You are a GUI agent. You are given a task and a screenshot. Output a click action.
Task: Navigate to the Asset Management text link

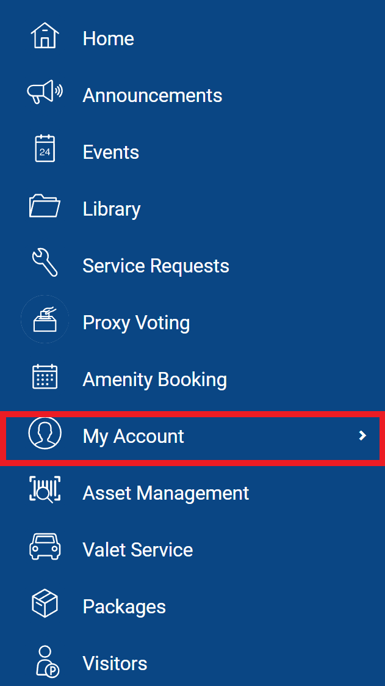[165, 493]
